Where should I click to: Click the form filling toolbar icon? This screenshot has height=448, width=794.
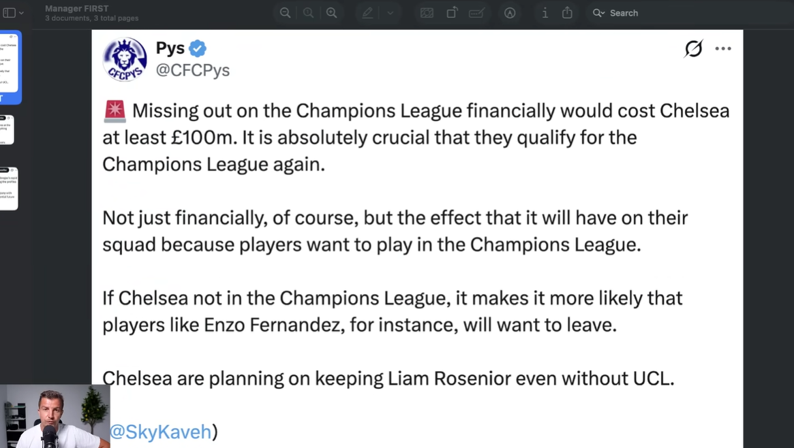click(476, 13)
